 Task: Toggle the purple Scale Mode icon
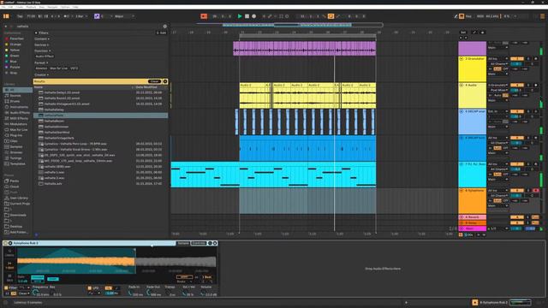pos(97,16)
